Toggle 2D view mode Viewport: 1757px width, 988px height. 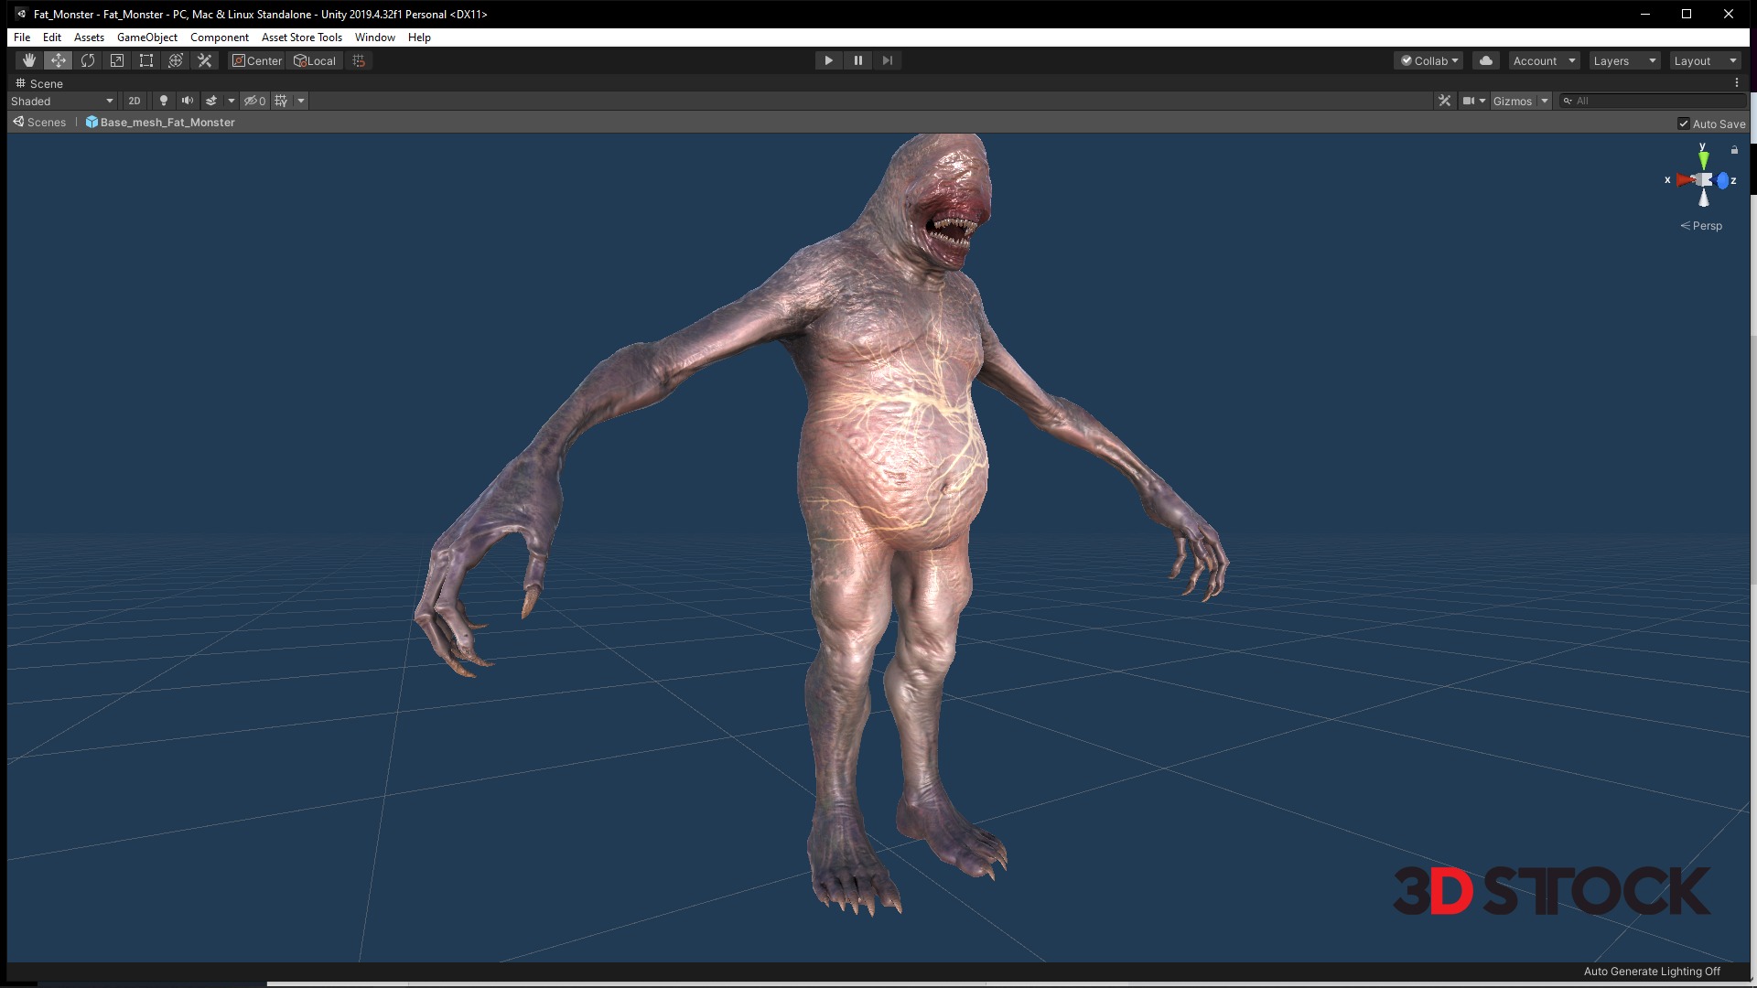pyautogui.click(x=135, y=101)
